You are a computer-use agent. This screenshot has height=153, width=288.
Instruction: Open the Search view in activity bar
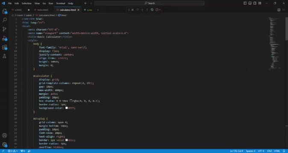tap(4, 20)
